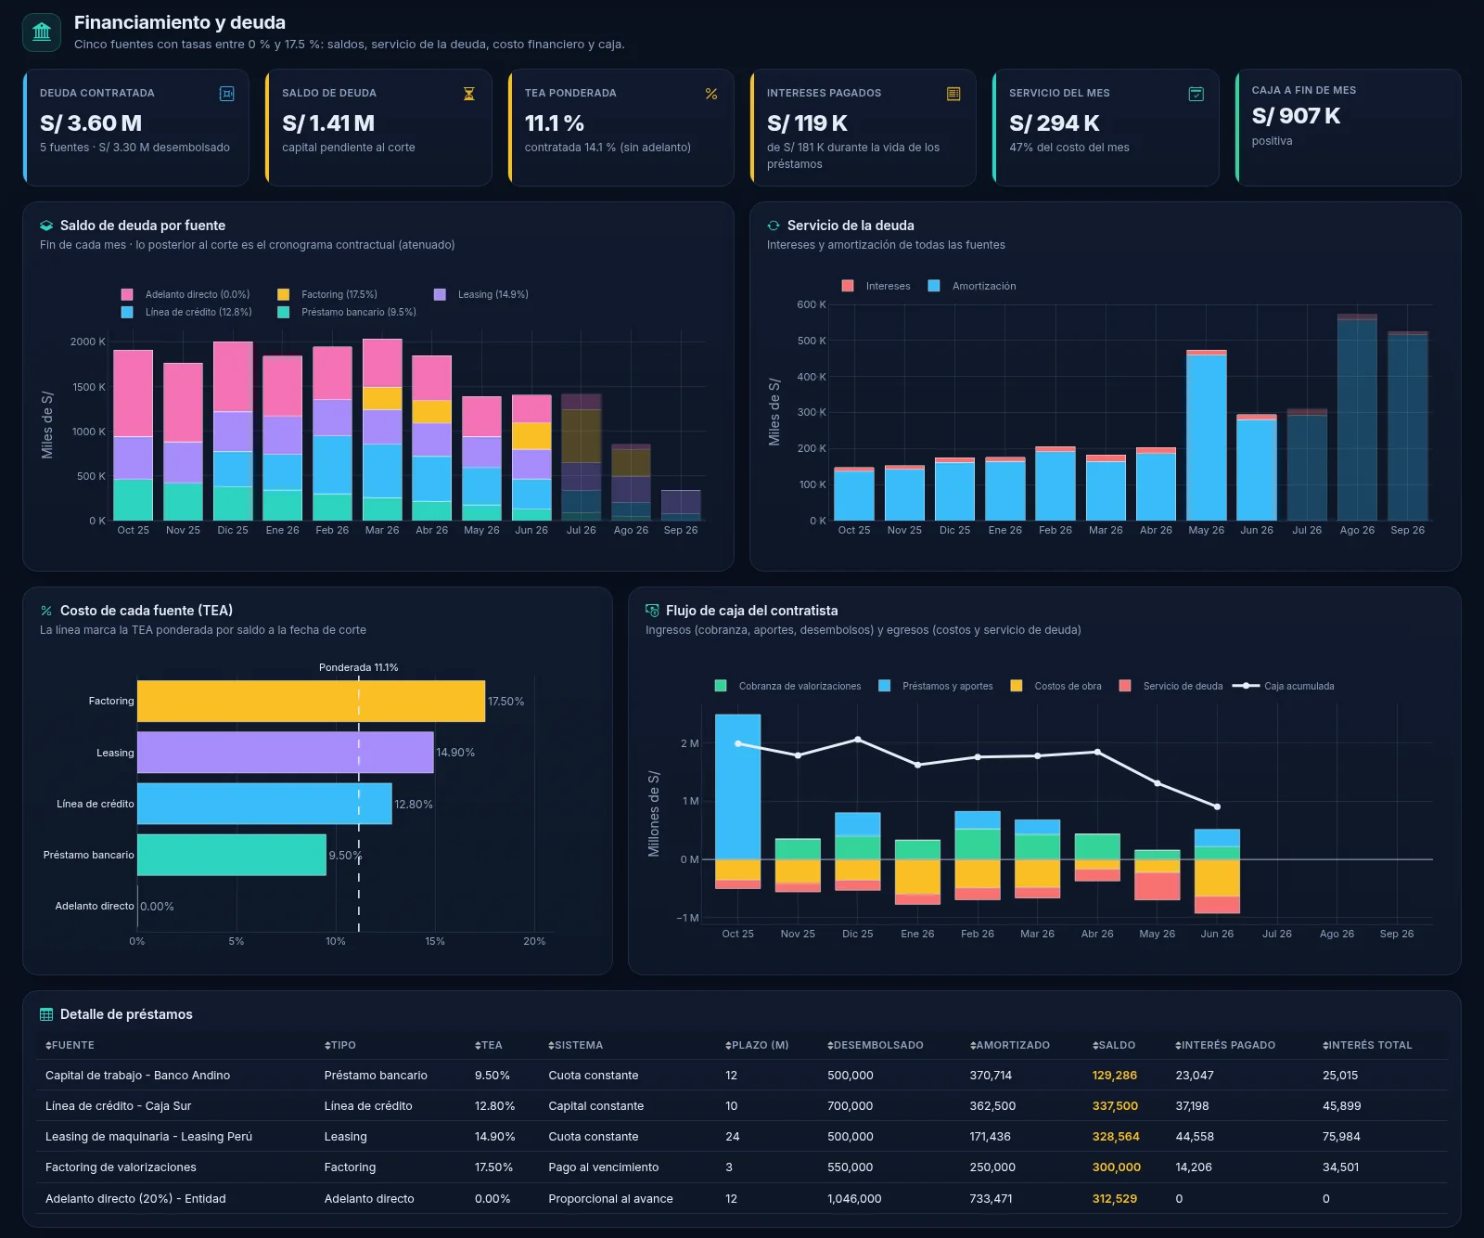This screenshot has height=1238, width=1484.
Task: Click the layers icon beside Saldo de deuda por fuente
Action: click(x=46, y=226)
